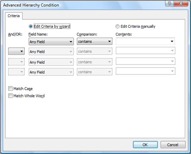Viewport: 191px width, 154px height.
Task: Click the OK button
Action: point(145,145)
